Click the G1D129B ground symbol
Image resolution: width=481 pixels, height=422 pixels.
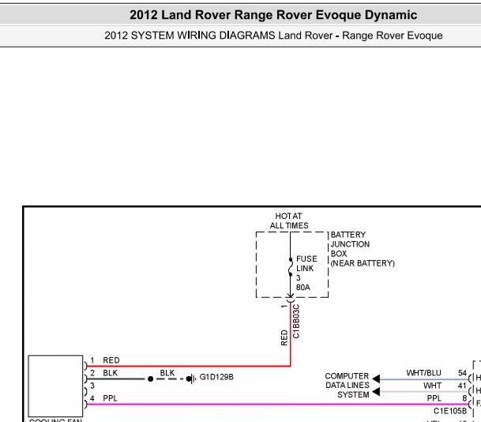pos(192,379)
